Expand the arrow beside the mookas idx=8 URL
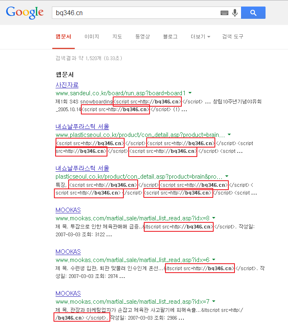The width and height of the screenshot is (288, 327). point(214,218)
